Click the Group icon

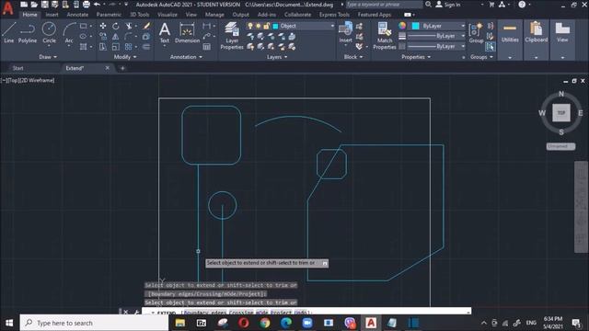pos(476,33)
